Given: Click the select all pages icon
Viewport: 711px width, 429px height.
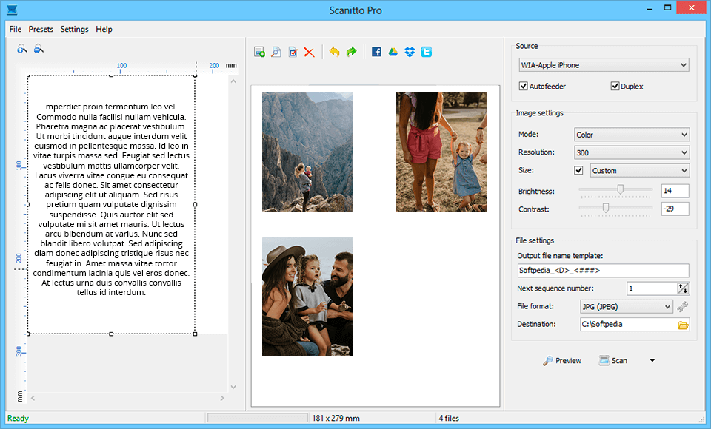Looking at the screenshot, I should coord(293,52).
